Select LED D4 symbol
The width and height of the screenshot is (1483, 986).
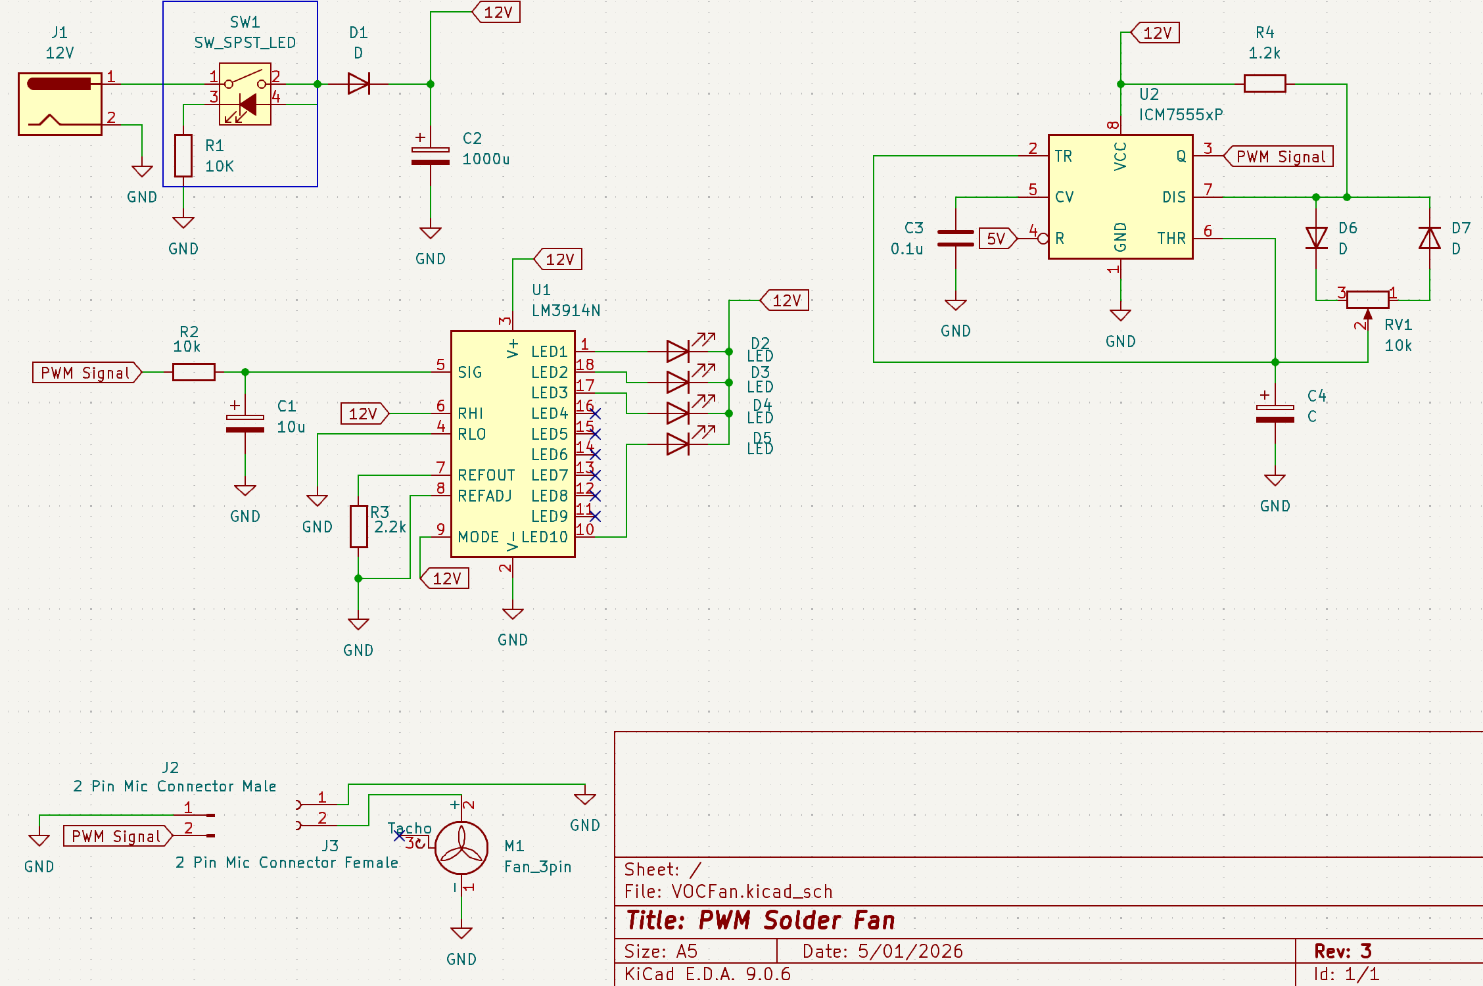684,411
